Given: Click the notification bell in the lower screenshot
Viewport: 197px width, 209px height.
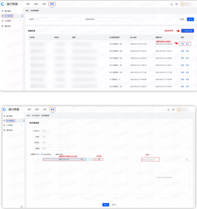Looking at the screenshot, I should 169,110.
